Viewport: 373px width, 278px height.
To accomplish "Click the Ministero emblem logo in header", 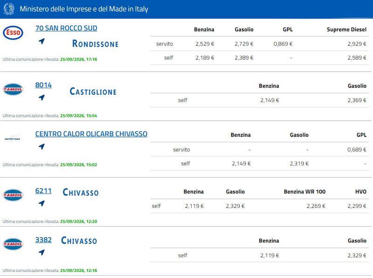I will click(9, 9).
